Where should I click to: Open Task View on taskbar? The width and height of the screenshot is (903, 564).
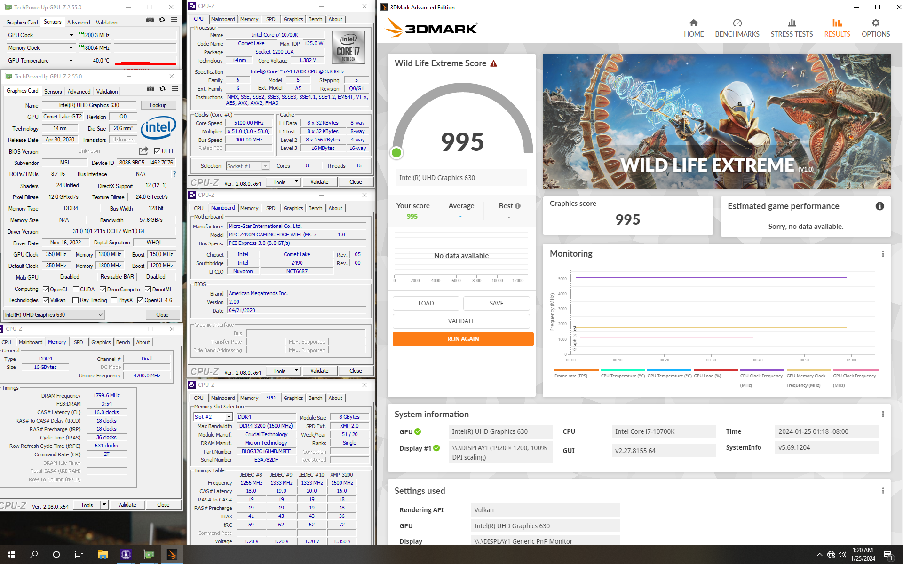79,555
